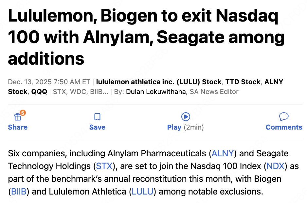Viewport: 307px width, 203px height.
Task: Open the QQQ ticker link
Action: click(39, 92)
